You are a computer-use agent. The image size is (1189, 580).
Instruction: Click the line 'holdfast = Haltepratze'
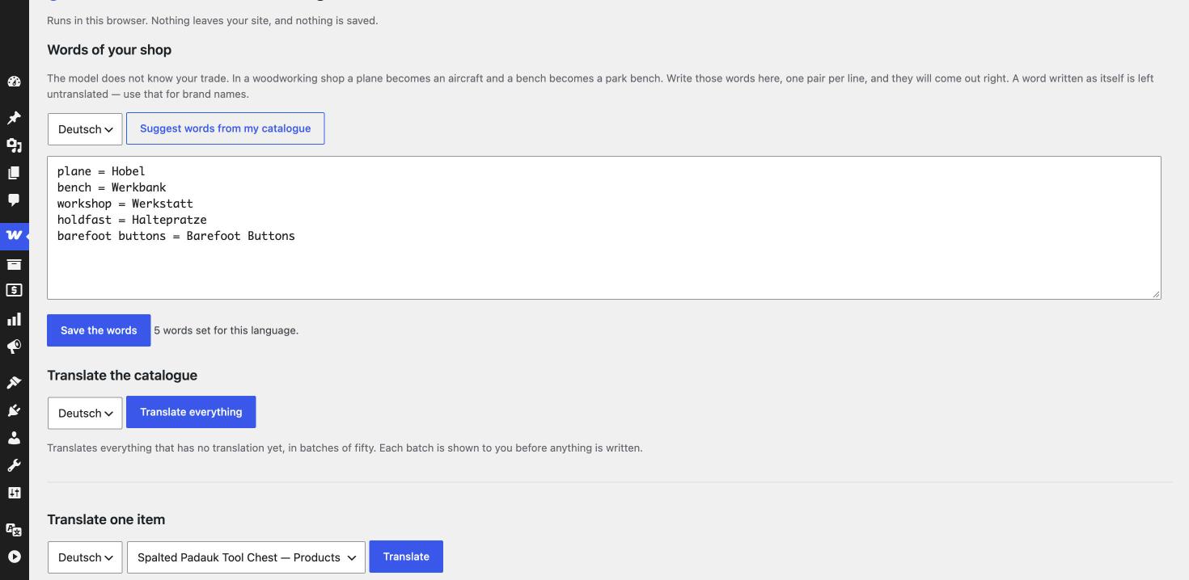pyautogui.click(x=132, y=220)
